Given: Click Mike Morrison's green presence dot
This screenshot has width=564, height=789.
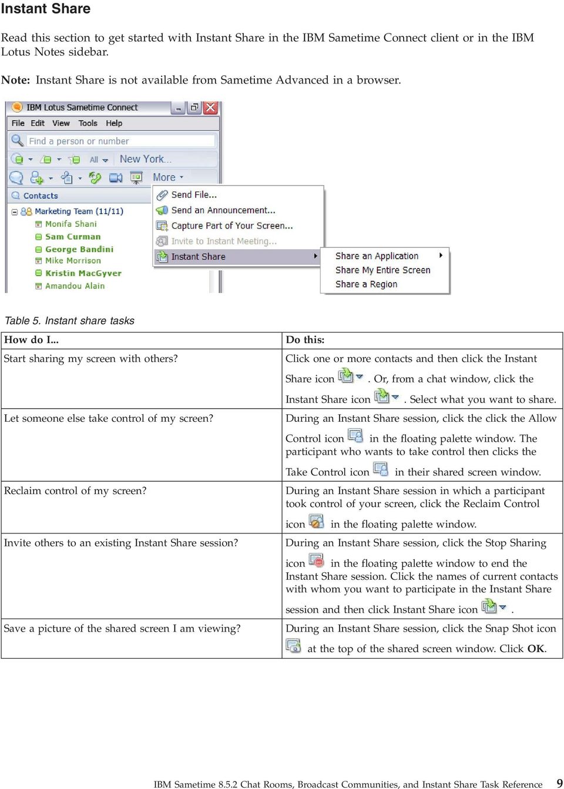Looking at the screenshot, I should (39, 260).
